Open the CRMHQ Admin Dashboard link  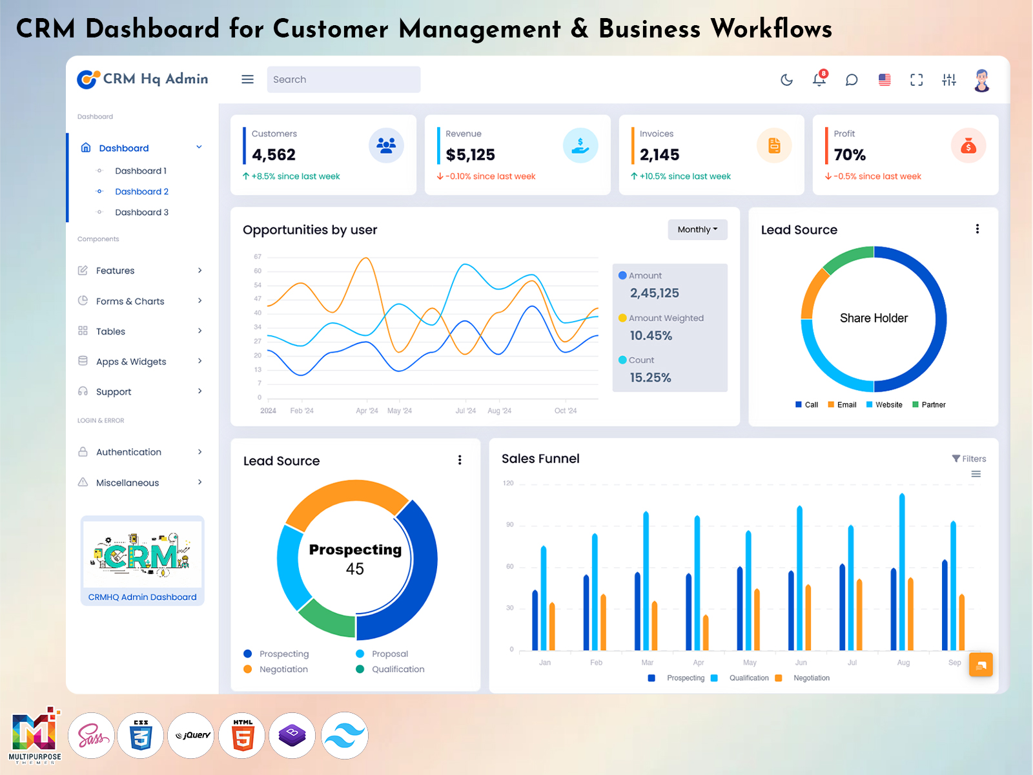[143, 597]
